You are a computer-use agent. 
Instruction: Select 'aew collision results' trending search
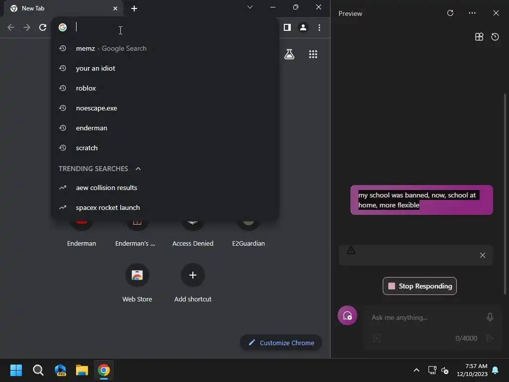[165, 188]
